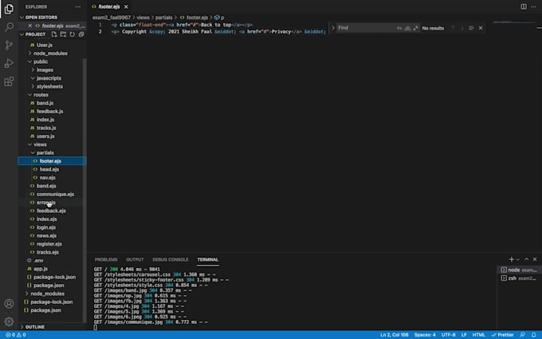This screenshot has height=339, width=542.
Task: Open the Search view in activity bar
Action: point(9,26)
